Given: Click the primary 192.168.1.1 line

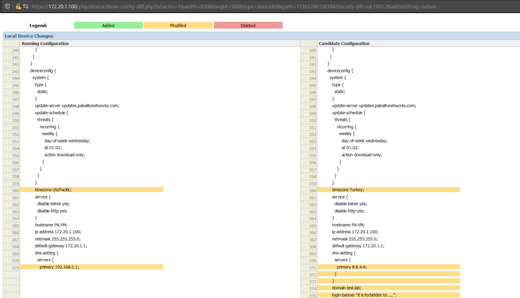Looking at the screenshot, I should pyautogui.click(x=91, y=267).
